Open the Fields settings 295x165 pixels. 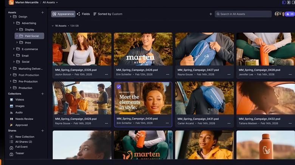click(83, 14)
